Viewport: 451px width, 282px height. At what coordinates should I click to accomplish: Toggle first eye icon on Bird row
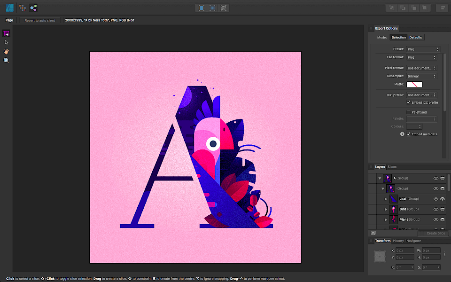(436, 210)
